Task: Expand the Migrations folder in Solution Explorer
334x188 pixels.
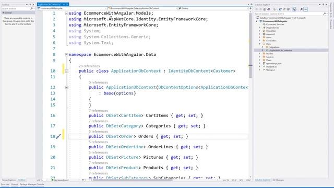Action: [x=263, y=47]
